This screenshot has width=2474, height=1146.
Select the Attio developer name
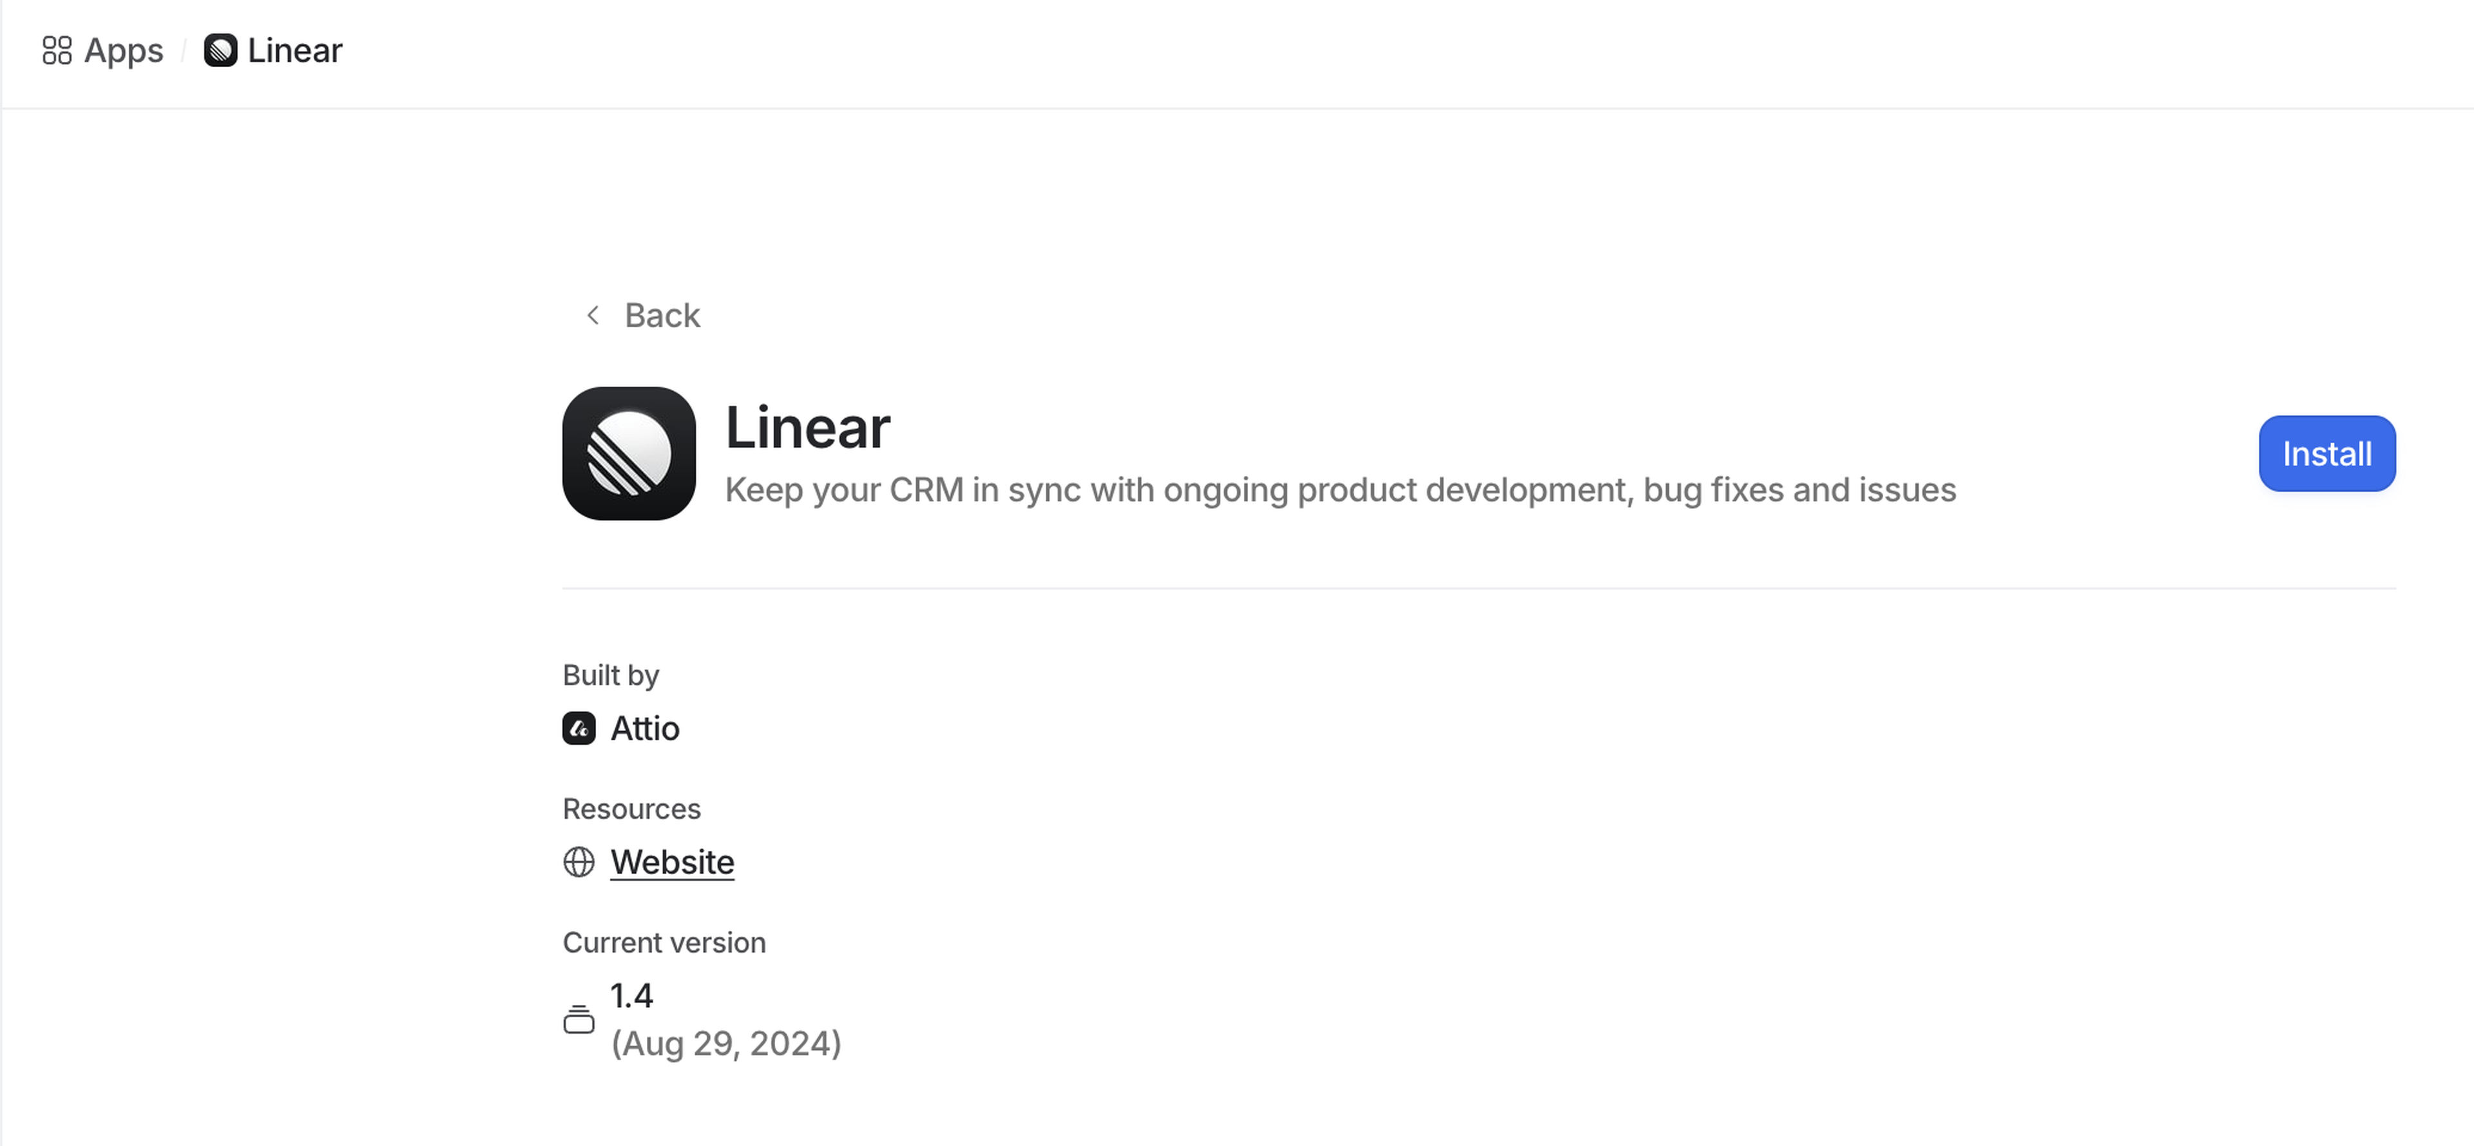[x=644, y=728]
